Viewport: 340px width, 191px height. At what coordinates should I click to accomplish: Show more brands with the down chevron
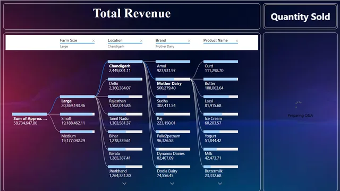(x=172, y=184)
